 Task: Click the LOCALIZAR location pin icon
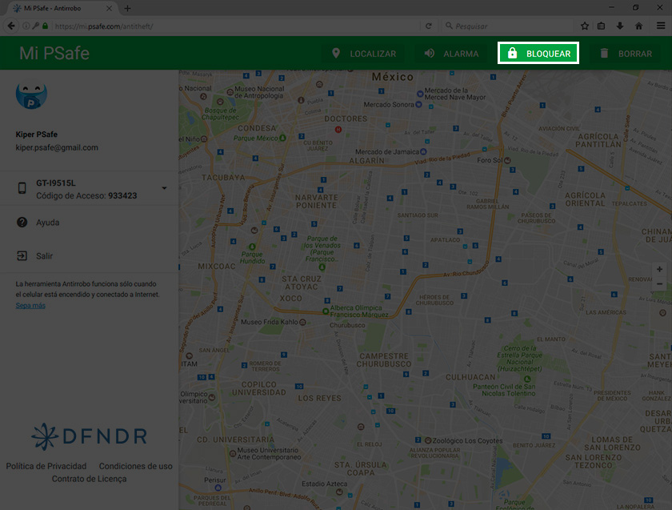pyautogui.click(x=336, y=54)
